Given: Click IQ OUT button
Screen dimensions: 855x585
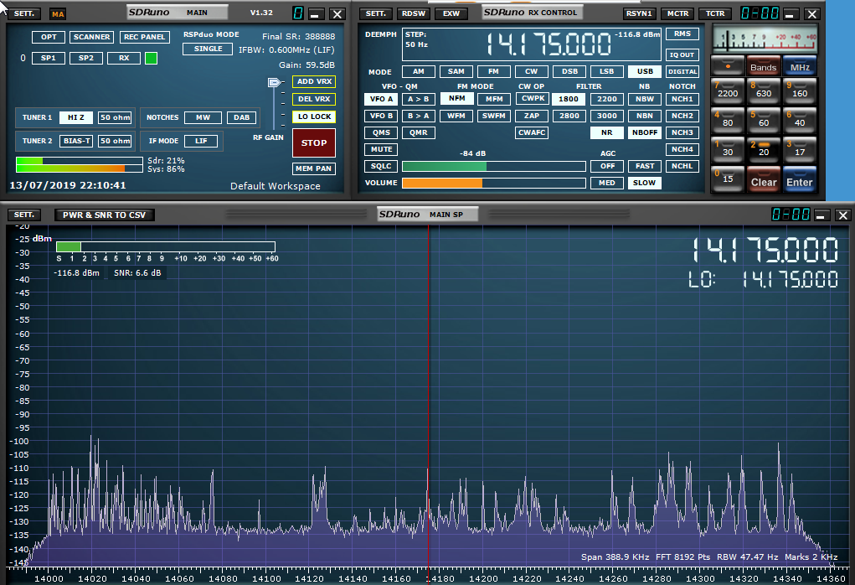Looking at the screenshot, I should 682,54.
